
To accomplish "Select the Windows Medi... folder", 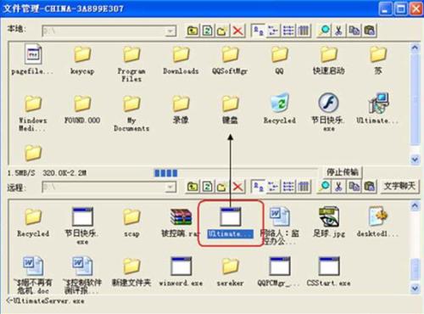I will (x=33, y=113).
